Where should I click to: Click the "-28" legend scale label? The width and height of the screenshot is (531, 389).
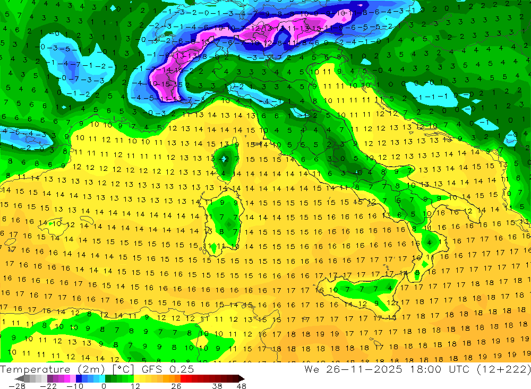(17, 386)
